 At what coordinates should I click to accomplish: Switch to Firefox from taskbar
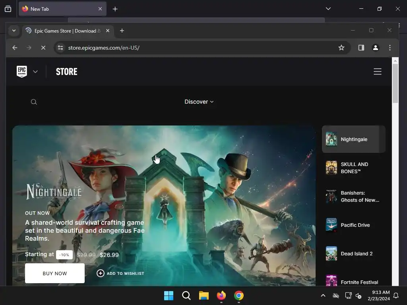221,295
